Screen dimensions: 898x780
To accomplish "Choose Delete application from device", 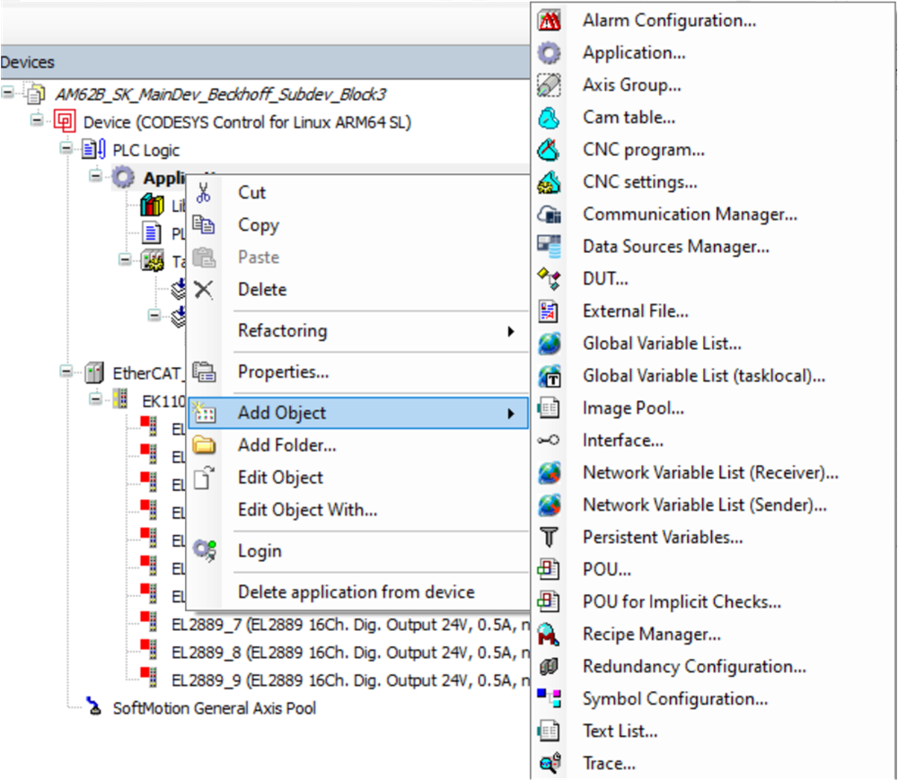I will [356, 592].
